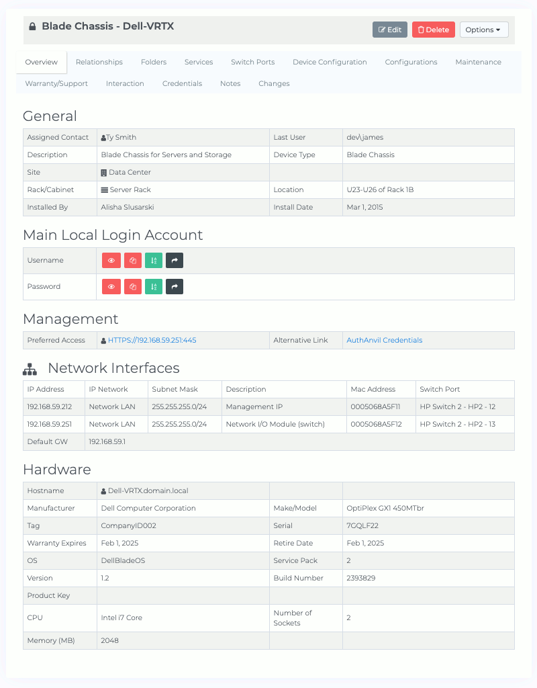Click the contact icon next to Ty Smith
Viewport: 537px width, 688px height.
click(x=102, y=137)
